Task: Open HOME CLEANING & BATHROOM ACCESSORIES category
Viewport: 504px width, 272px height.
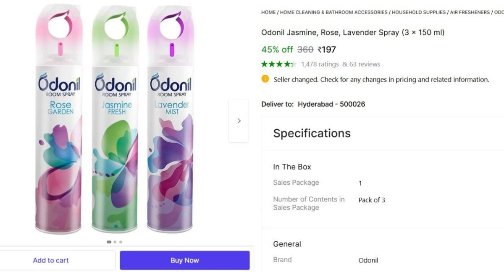Action: pyautogui.click(x=333, y=12)
